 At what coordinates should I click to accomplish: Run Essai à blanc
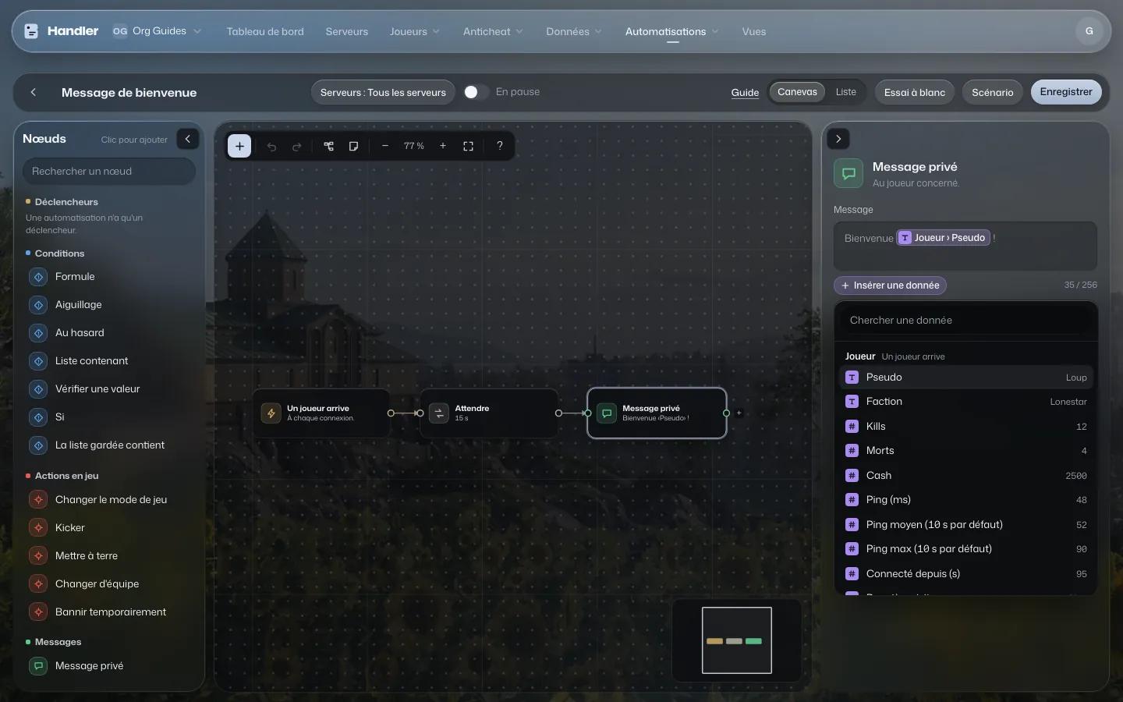pos(915,92)
